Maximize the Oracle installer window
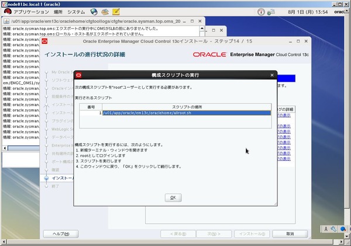Image resolution: width=351 pixels, height=246 pixels. point(298,41)
